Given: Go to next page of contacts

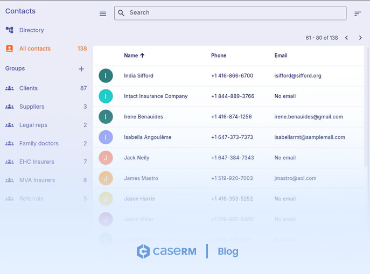Looking at the screenshot, I should pyautogui.click(x=360, y=38).
